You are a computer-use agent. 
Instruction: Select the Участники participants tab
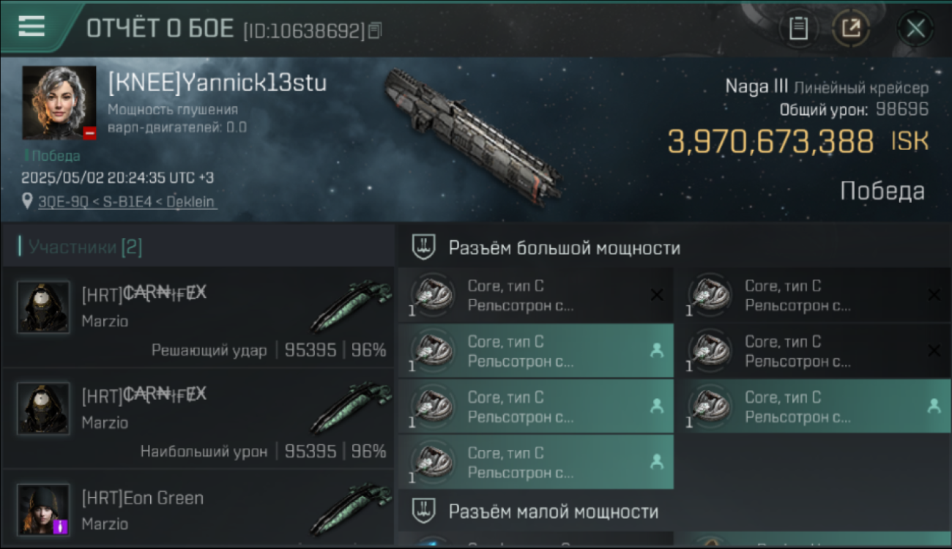point(86,247)
